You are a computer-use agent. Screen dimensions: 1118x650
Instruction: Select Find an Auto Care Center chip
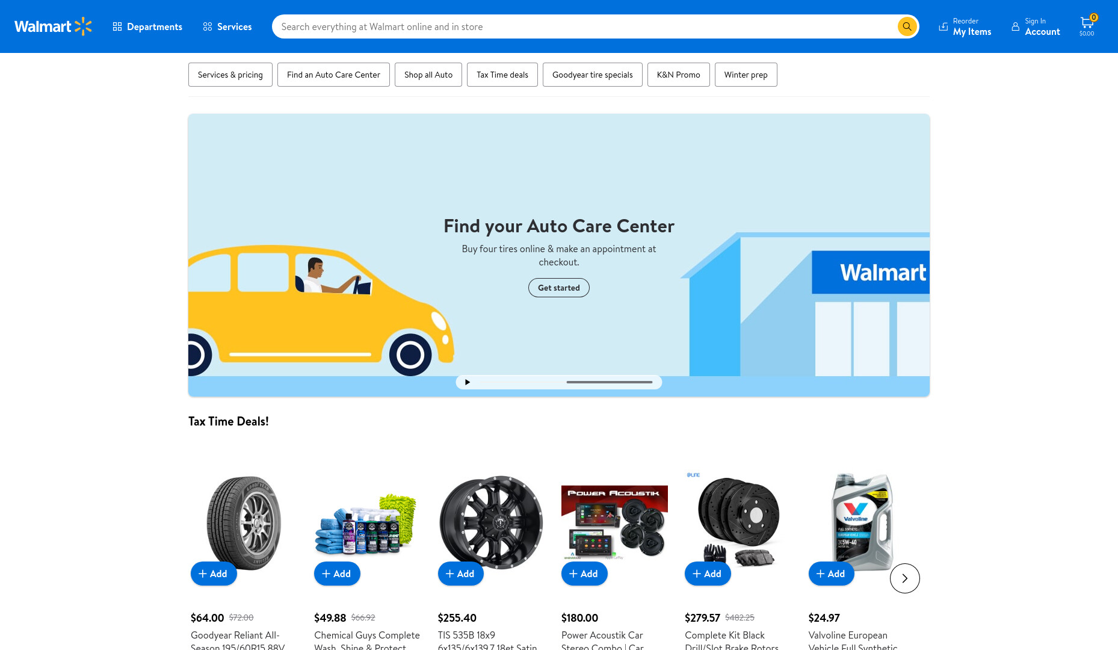coord(333,75)
